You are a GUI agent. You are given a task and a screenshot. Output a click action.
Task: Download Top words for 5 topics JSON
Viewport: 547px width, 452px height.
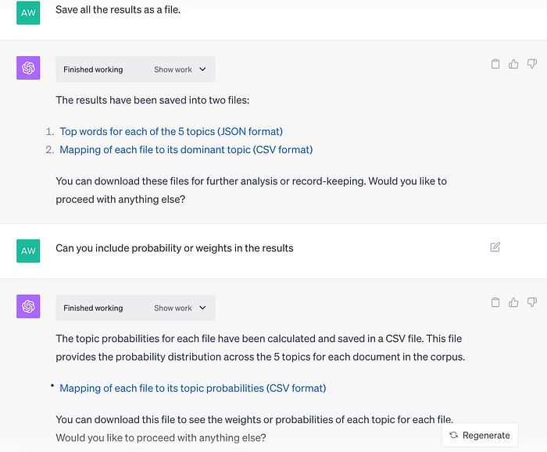click(171, 131)
